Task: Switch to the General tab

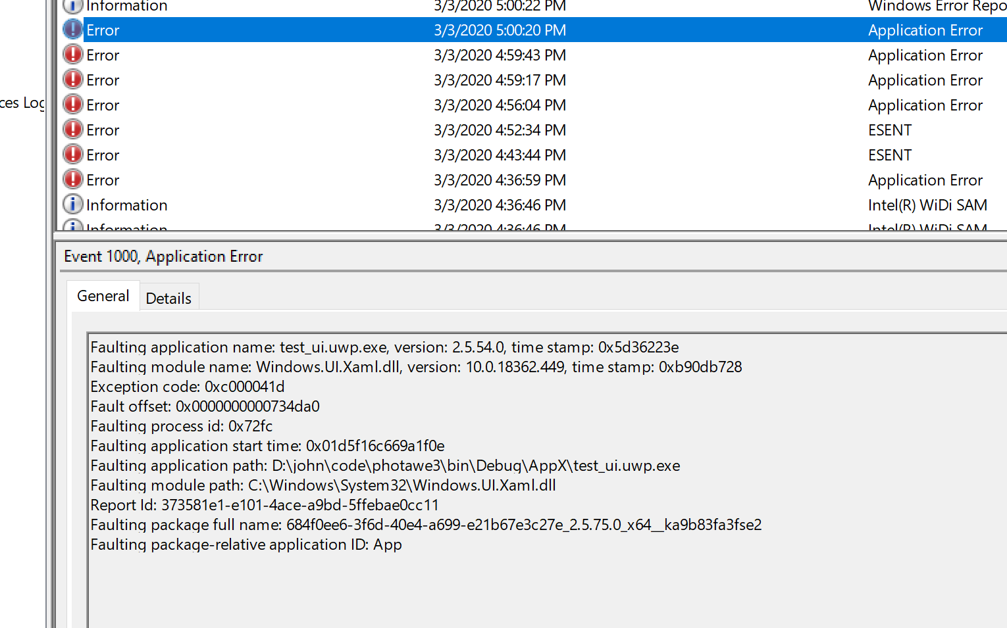Action: [103, 296]
